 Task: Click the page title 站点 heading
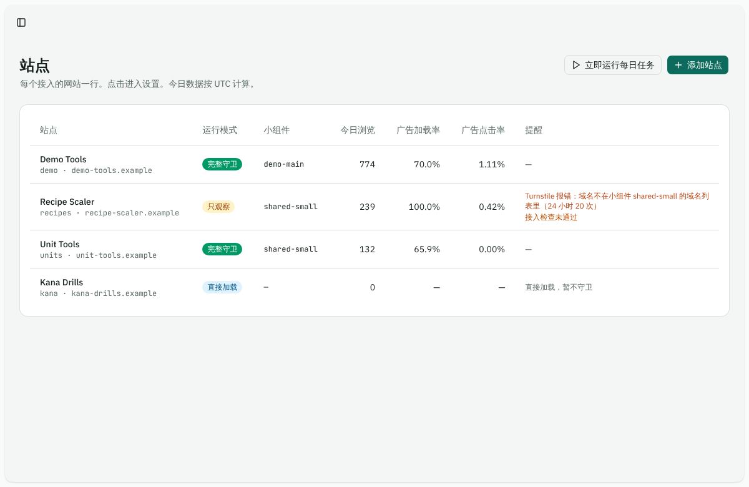click(x=35, y=66)
